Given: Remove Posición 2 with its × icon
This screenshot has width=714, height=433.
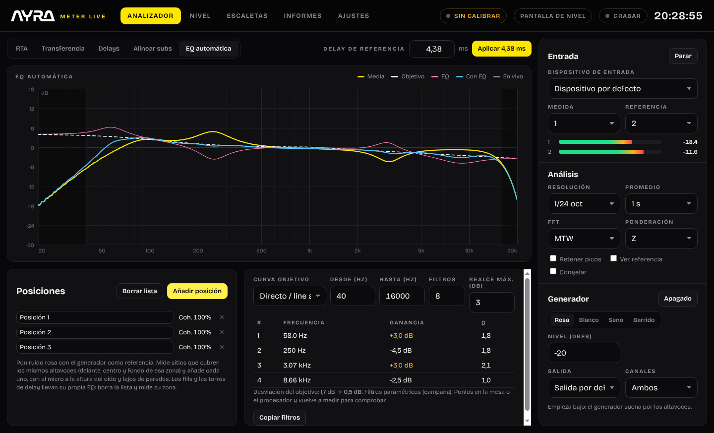Looking at the screenshot, I should (x=222, y=332).
